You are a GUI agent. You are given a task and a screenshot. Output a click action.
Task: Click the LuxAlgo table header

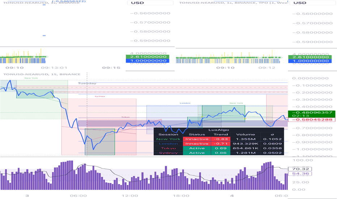[x=219, y=130]
